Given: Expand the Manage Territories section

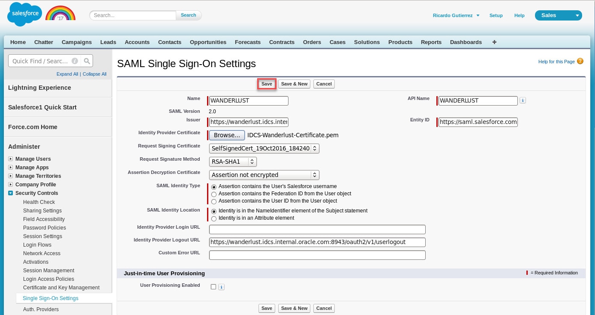Looking at the screenshot, I should 11,176.
